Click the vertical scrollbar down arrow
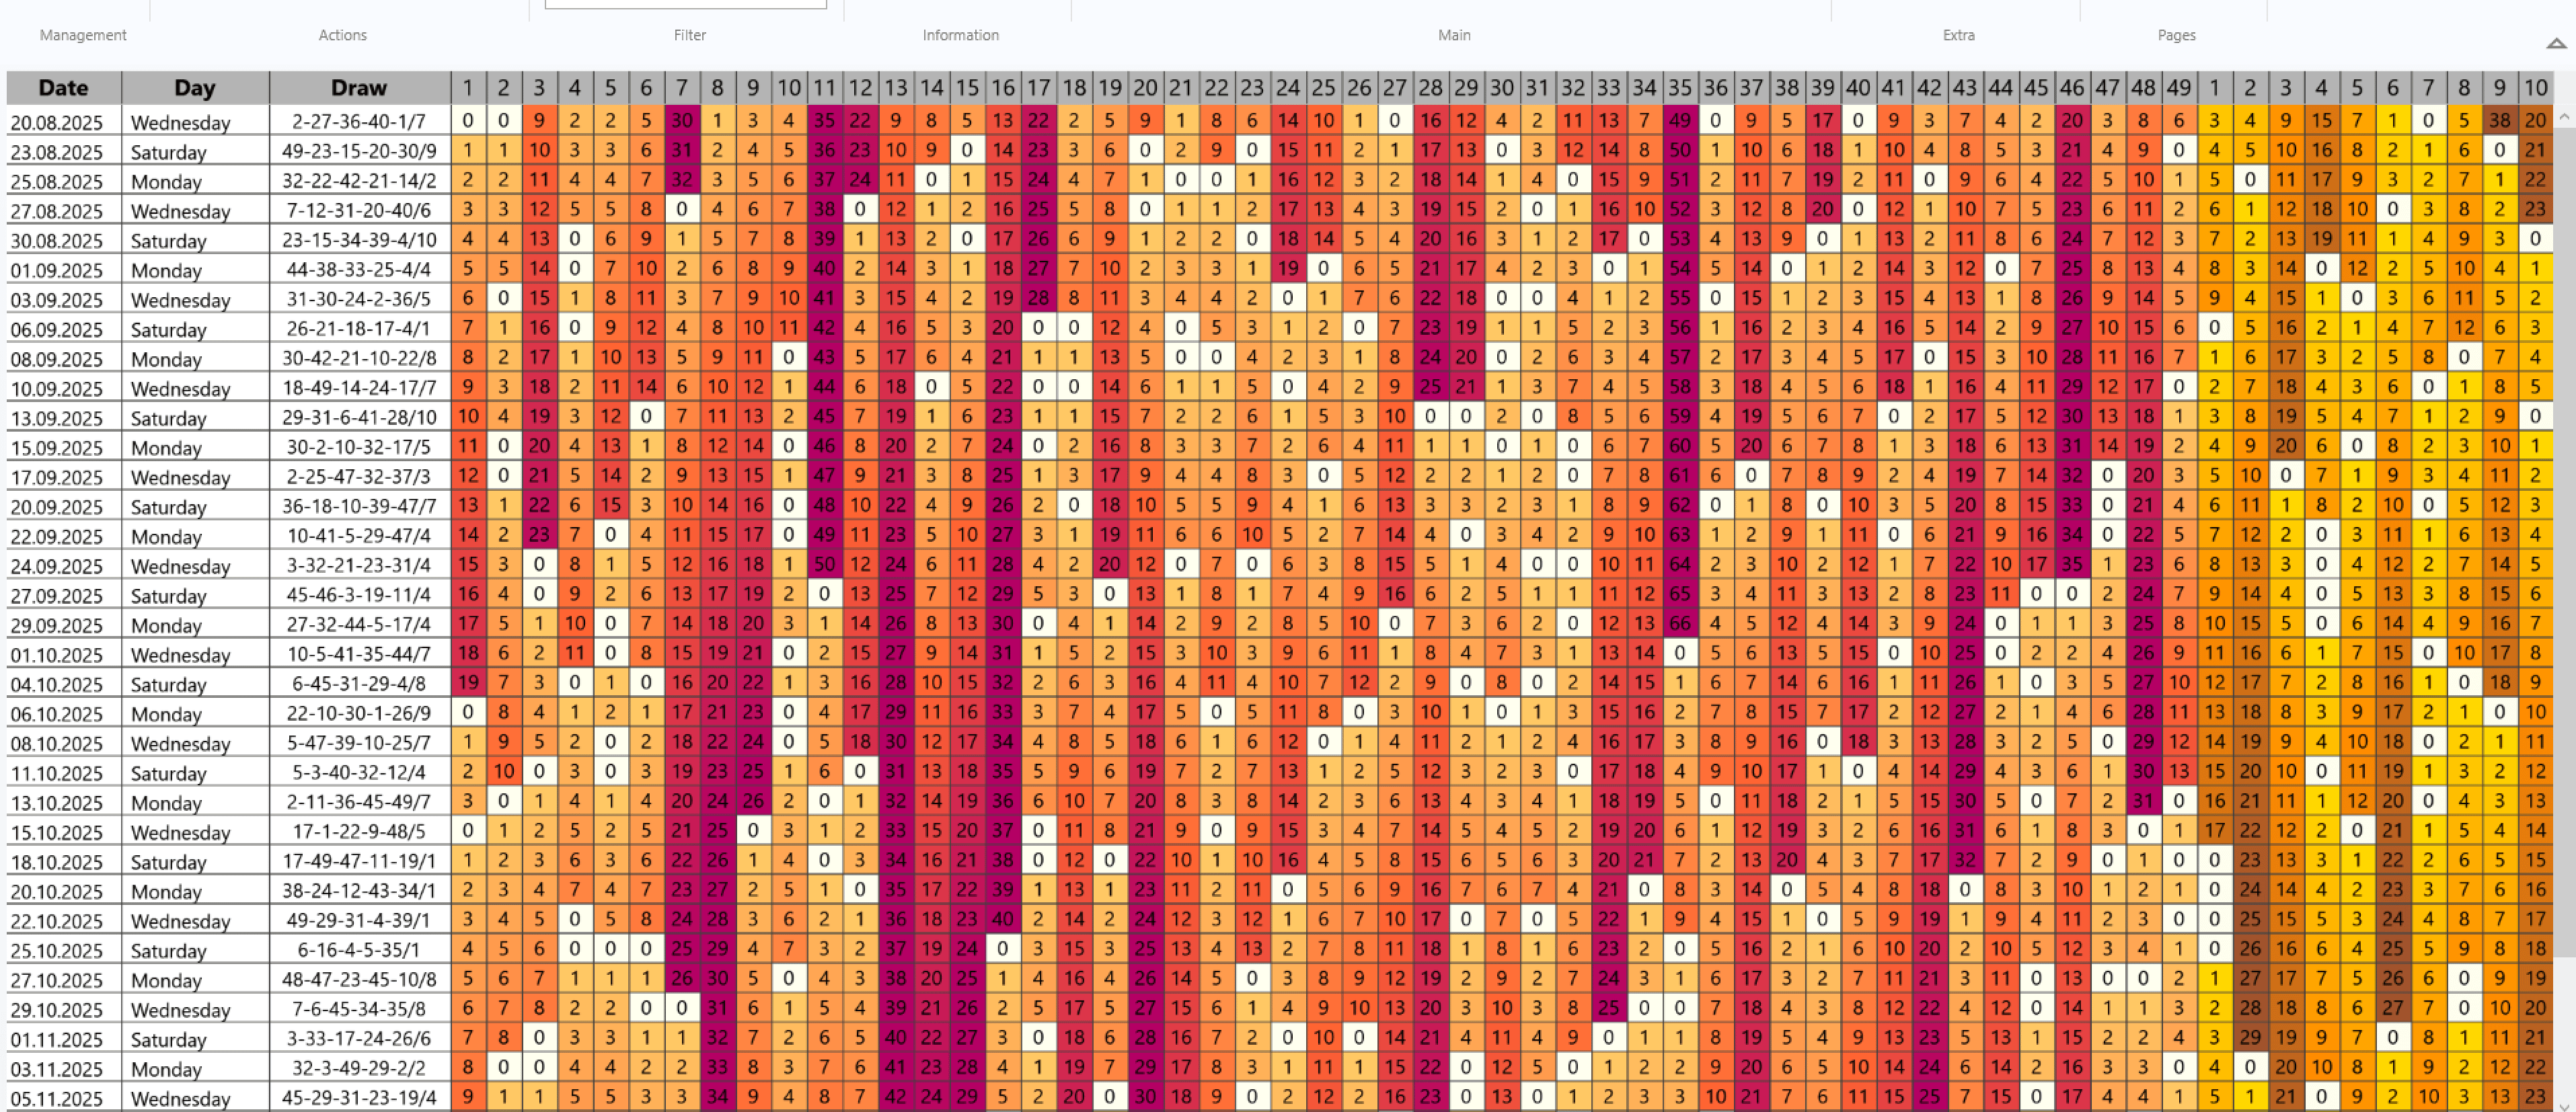Screen dimensions: 2576x1112 pyautogui.click(x=2564, y=1105)
